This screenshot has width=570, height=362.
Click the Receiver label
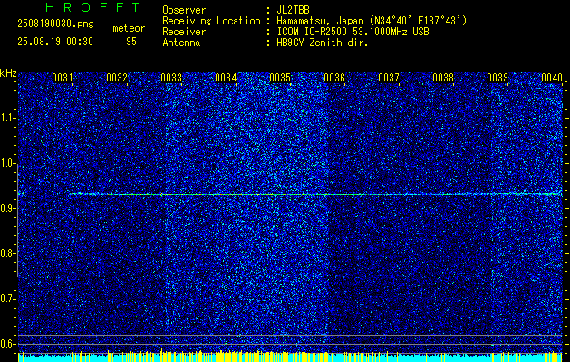tap(184, 32)
